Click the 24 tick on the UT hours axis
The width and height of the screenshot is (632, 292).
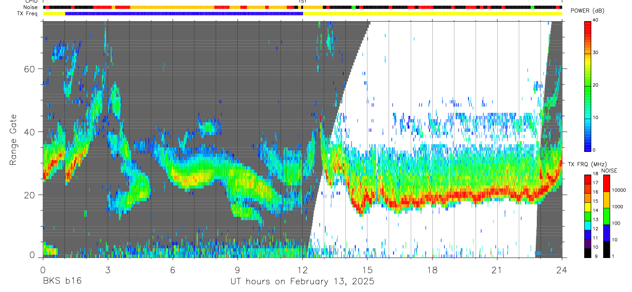pyautogui.click(x=562, y=270)
